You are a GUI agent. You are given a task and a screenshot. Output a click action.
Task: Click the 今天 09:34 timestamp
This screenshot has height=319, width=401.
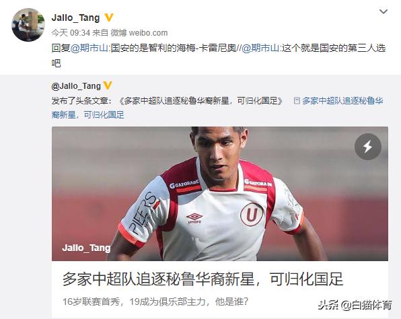pos(71,33)
